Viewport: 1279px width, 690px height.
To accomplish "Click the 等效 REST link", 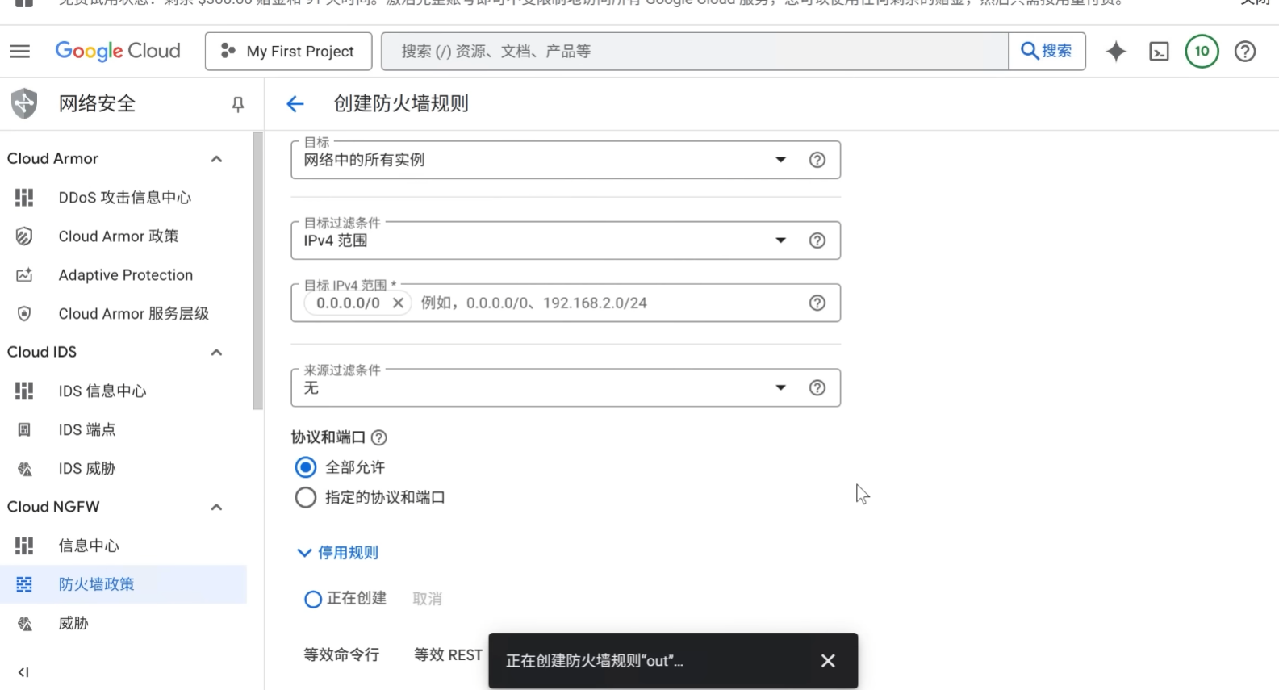I will coord(448,655).
